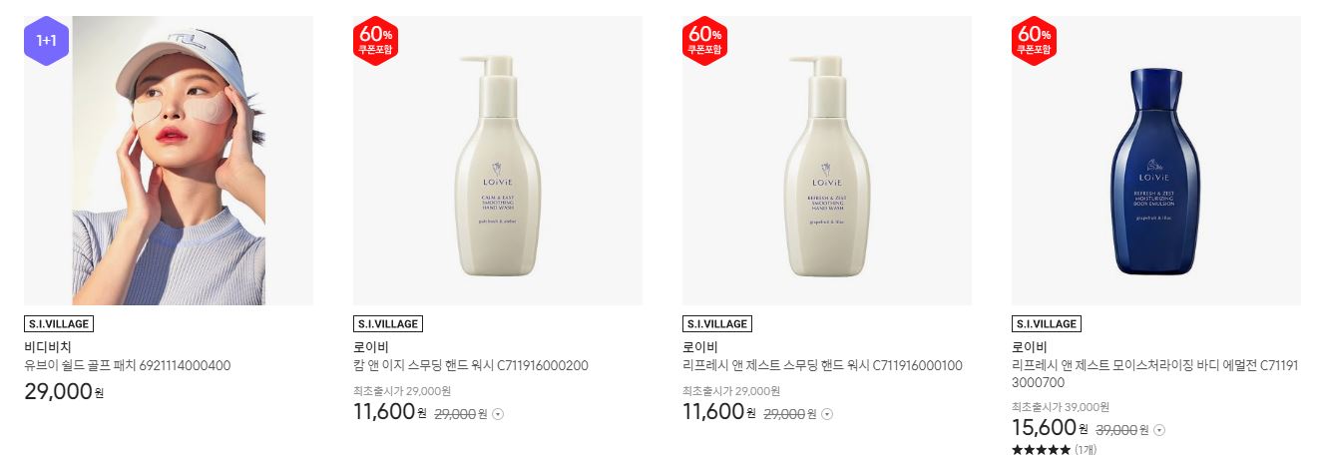Click the (1개) review count
Screen dimensions: 1318x461
click(1086, 450)
